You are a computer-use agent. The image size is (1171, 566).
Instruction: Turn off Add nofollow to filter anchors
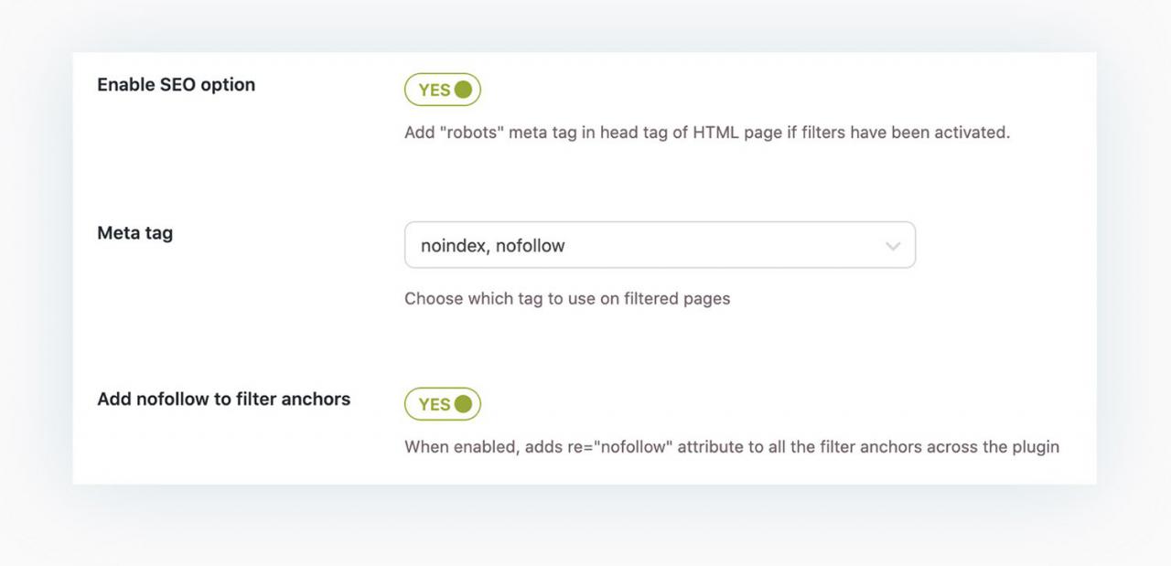pyautogui.click(x=443, y=404)
